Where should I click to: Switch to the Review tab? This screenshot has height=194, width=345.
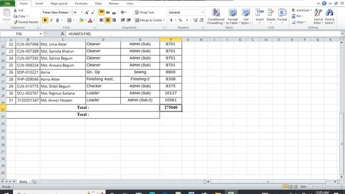[114, 4]
